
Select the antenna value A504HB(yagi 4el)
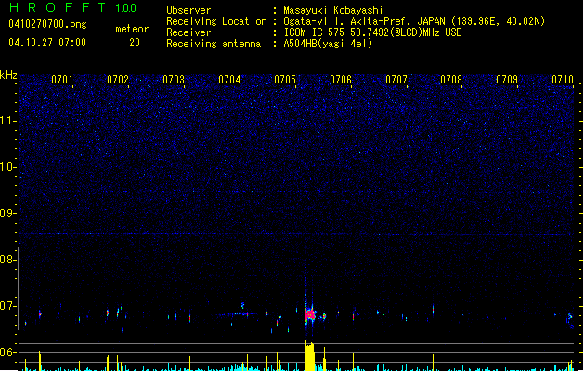click(x=328, y=44)
